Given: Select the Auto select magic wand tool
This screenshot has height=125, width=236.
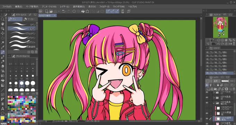Looking at the screenshot, I should [2, 43].
